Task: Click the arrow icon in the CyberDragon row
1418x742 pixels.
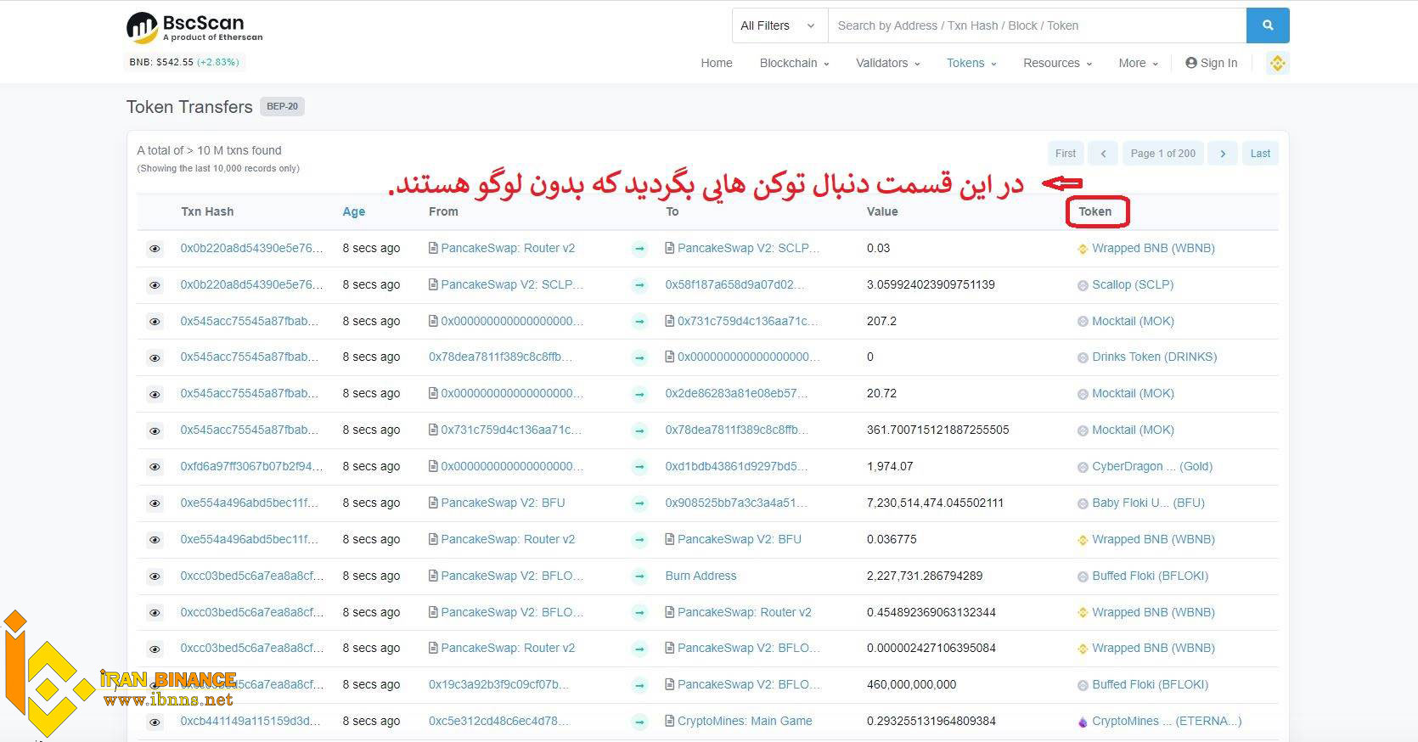Action: [x=639, y=467]
